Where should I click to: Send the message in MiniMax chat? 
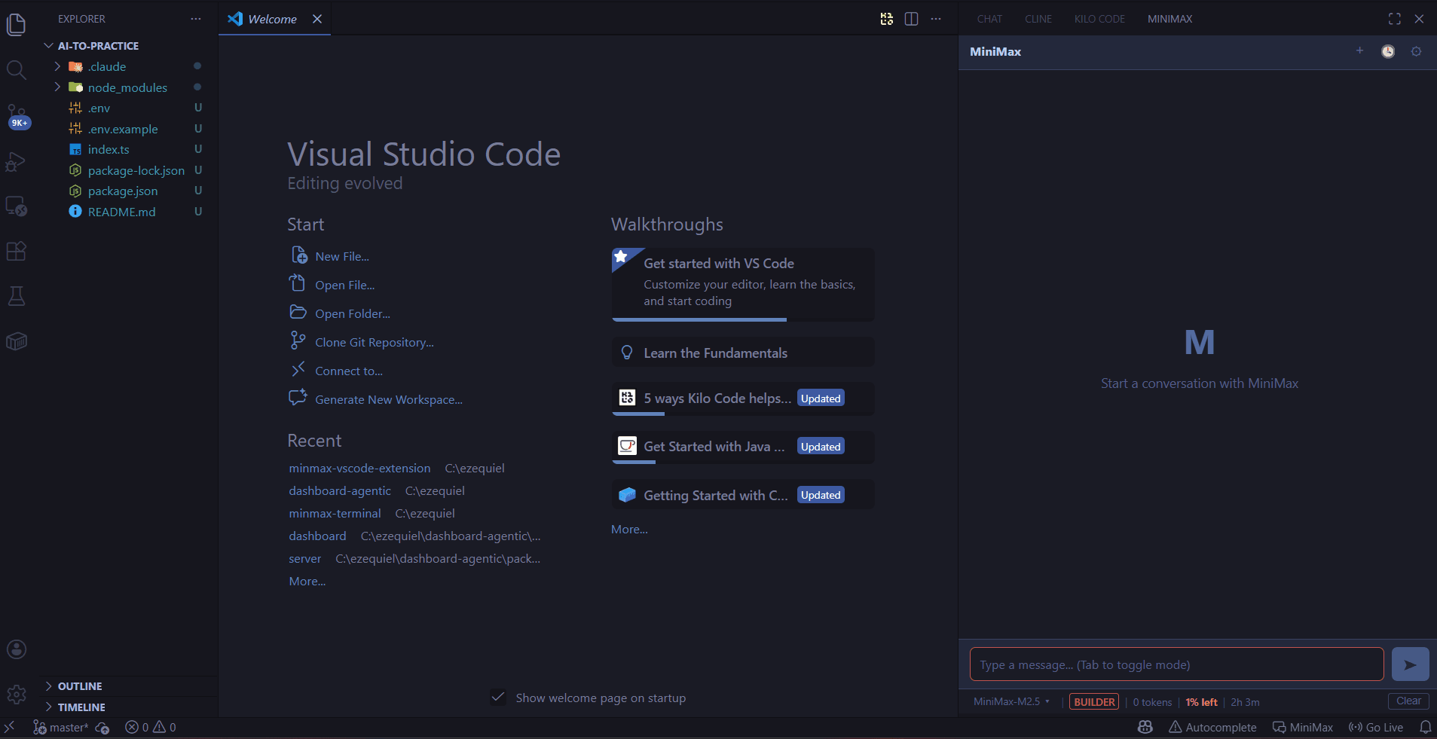click(1411, 664)
